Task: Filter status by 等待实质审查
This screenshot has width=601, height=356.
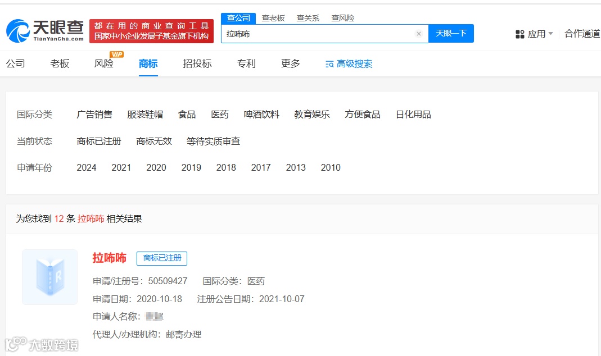Action: click(x=213, y=142)
